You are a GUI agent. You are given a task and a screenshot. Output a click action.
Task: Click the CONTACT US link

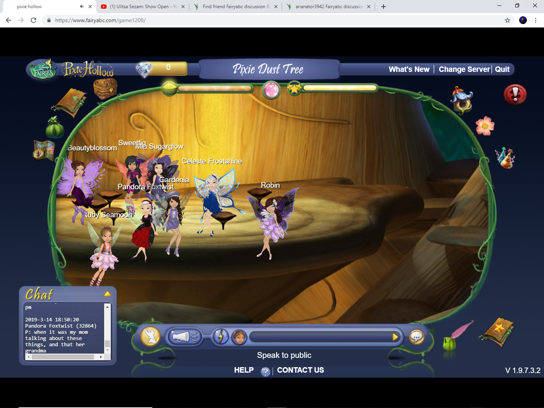300,370
